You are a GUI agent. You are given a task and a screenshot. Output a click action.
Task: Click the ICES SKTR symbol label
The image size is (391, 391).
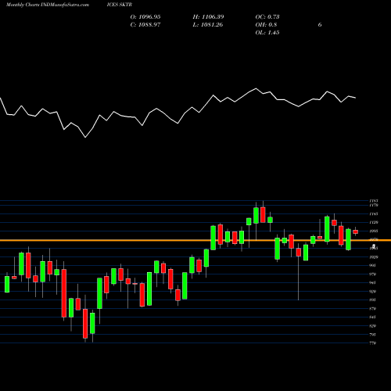pyautogui.click(x=120, y=5)
